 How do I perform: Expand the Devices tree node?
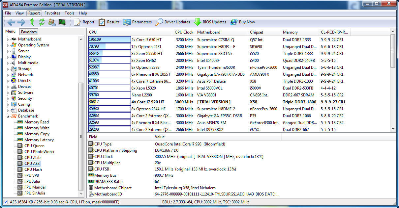pos(8,87)
